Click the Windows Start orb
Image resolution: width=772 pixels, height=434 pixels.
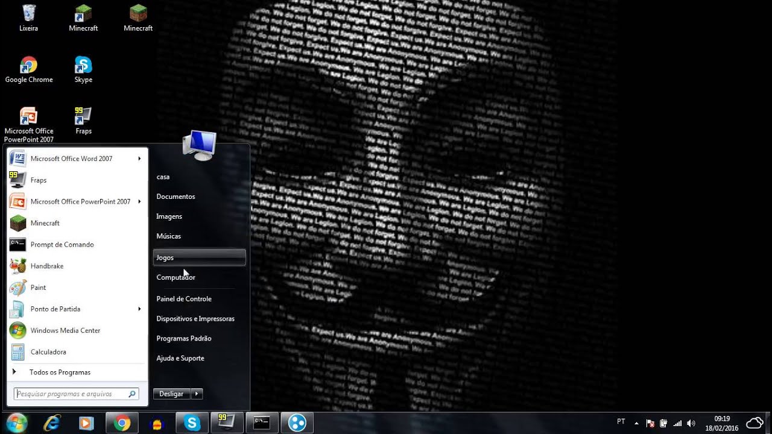click(16, 423)
